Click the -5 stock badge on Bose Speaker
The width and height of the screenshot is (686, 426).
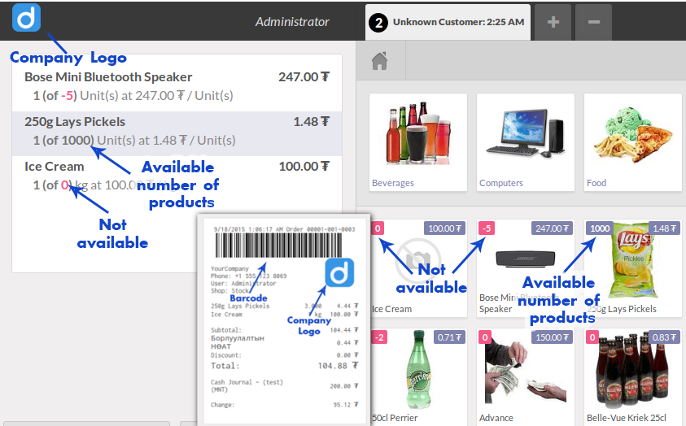[x=487, y=228]
